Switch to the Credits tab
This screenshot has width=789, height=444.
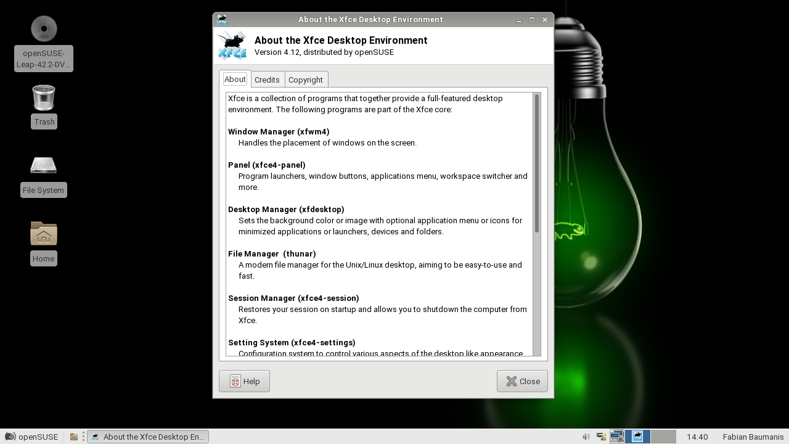[x=267, y=80]
